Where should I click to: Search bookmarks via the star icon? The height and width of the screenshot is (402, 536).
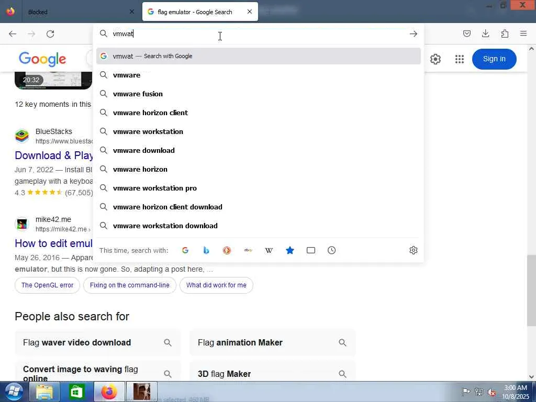coord(290,250)
